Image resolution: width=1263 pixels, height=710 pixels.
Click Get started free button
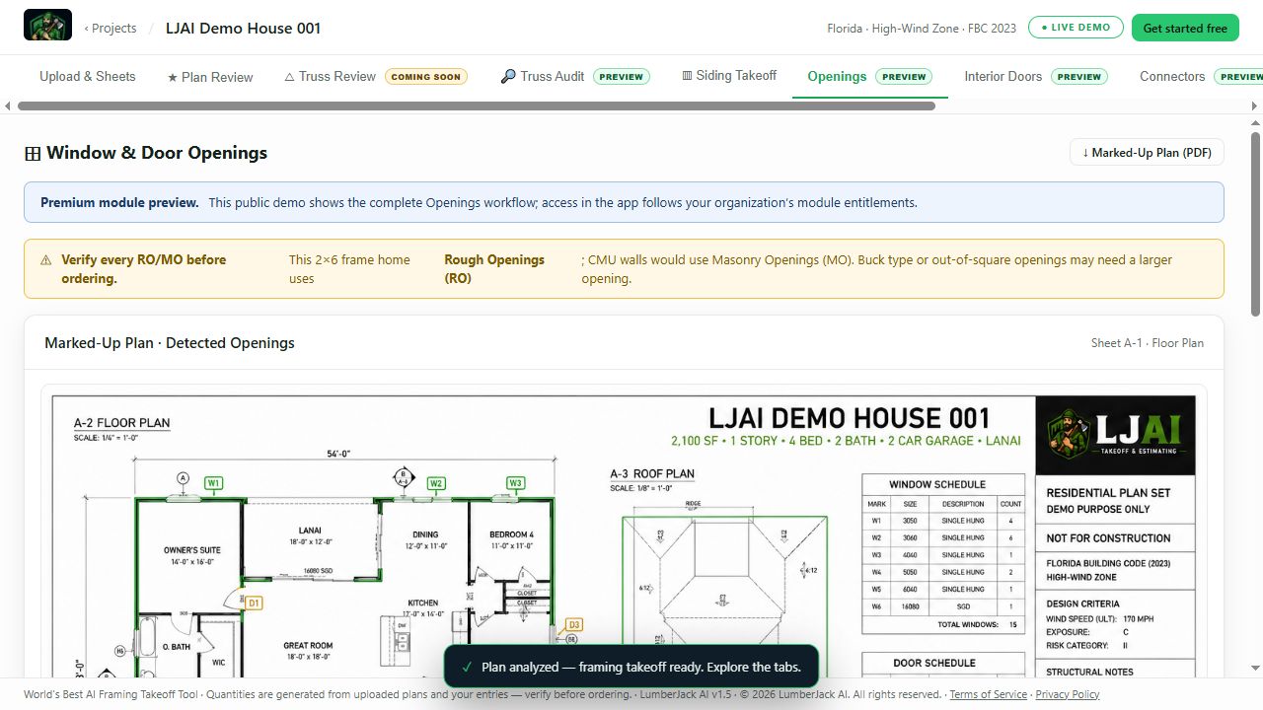pos(1185,28)
